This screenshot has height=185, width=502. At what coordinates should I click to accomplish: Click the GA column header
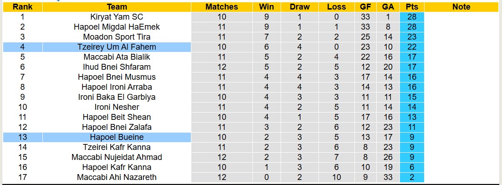(x=388, y=7)
